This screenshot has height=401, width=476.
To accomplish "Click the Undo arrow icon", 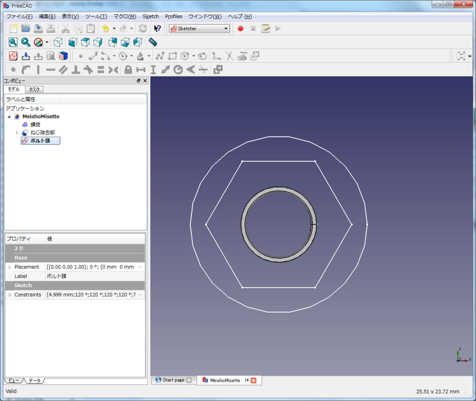I will click(106, 28).
